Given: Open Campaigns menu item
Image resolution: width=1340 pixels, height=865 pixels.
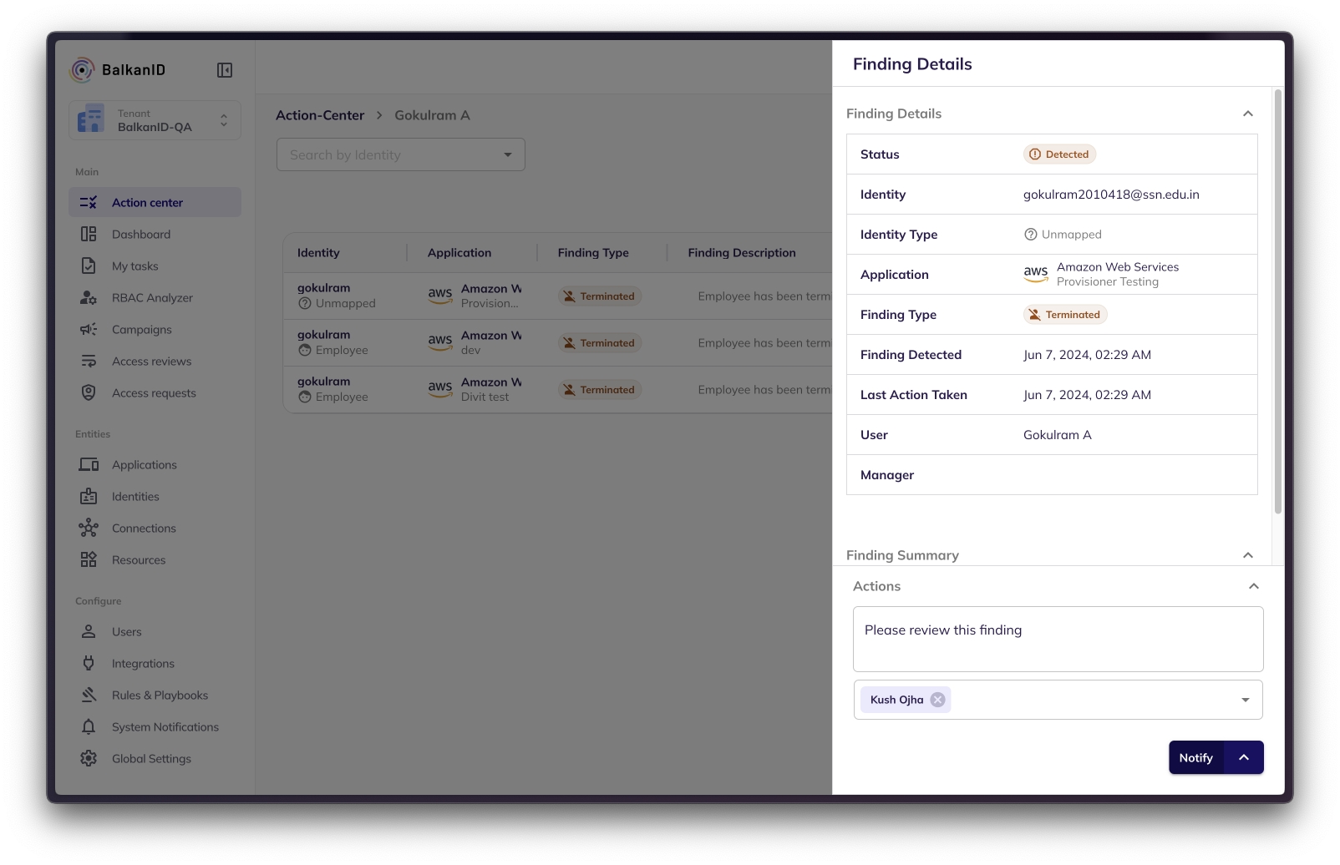Looking at the screenshot, I should 155,329.
